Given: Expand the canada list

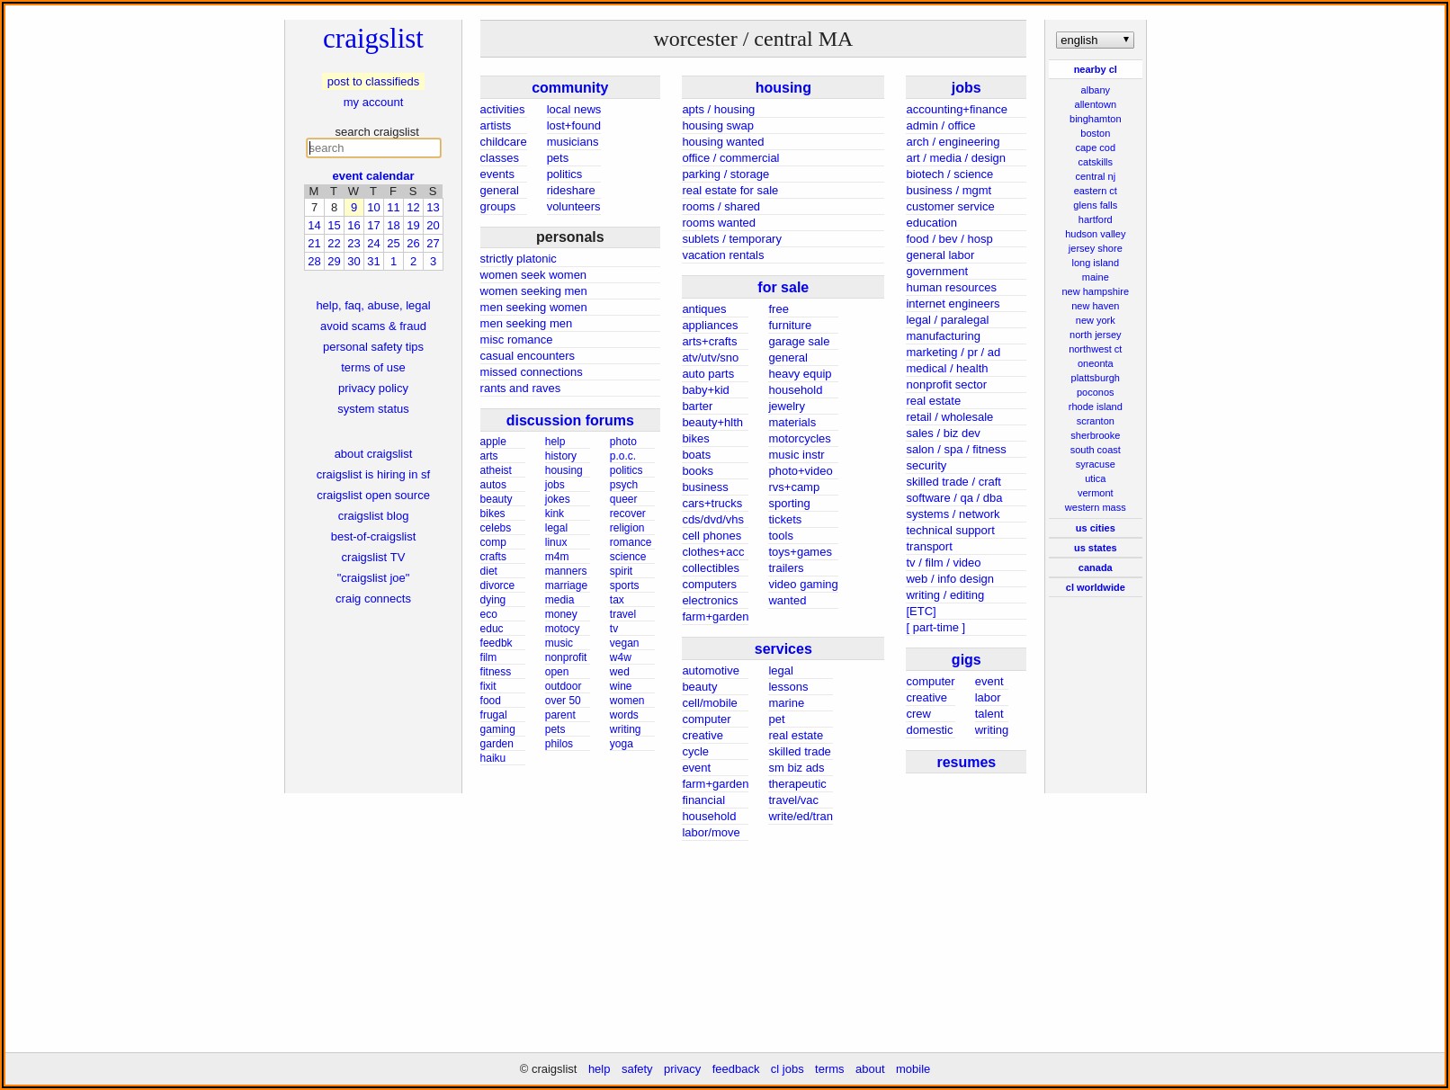Looking at the screenshot, I should 1095,567.
